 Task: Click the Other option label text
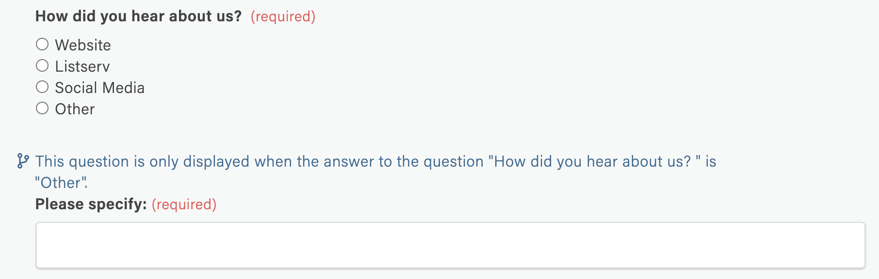[75, 109]
